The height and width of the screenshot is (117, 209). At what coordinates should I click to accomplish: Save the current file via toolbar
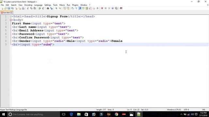point(9,8)
